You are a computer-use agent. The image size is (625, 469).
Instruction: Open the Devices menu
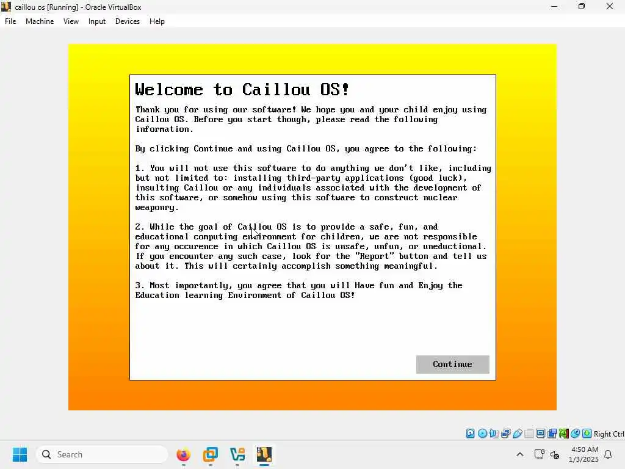[x=128, y=21]
